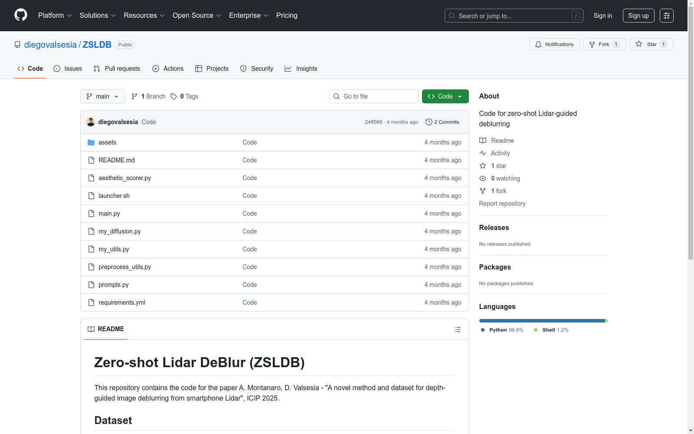Expand the Platform menu
Image resolution: width=694 pixels, height=434 pixels.
click(x=55, y=15)
